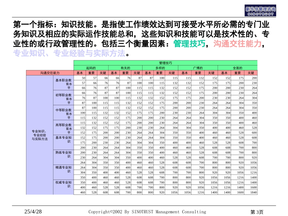Click the 关键 subheader under 全面的
Viewport: 288px width, 216px height.
tap(251, 73)
